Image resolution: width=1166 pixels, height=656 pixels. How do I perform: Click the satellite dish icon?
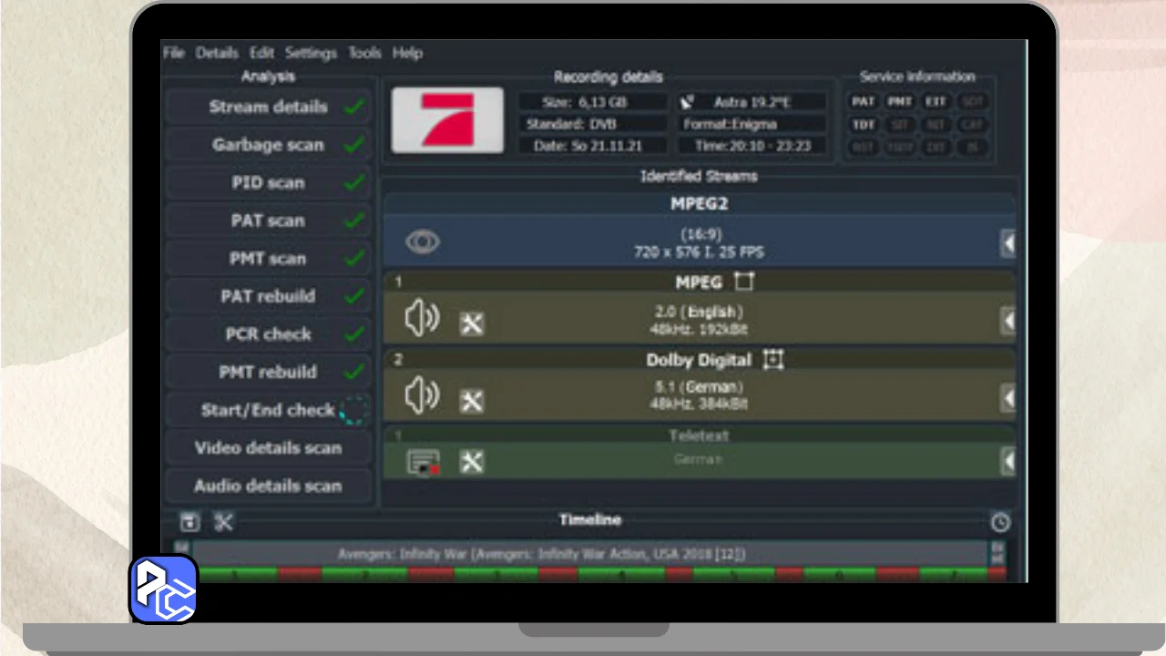pyautogui.click(x=689, y=102)
